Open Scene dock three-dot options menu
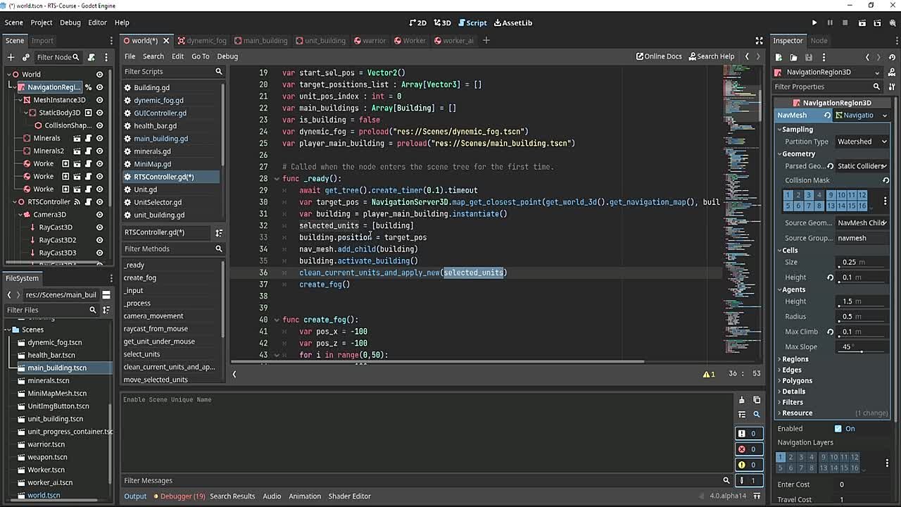Image resolution: width=901 pixels, height=507 pixels. [106, 57]
